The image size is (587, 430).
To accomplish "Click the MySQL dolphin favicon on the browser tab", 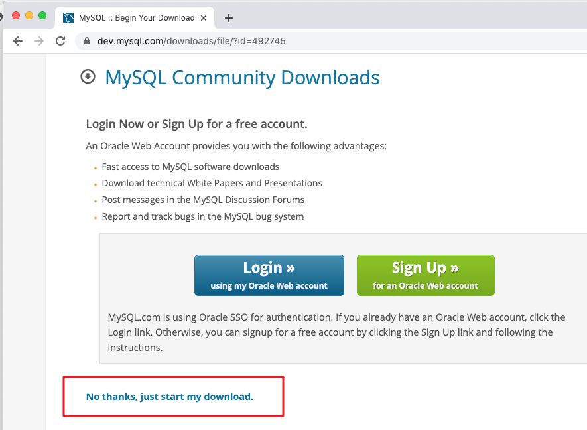I will pyautogui.click(x=68, y=18).
